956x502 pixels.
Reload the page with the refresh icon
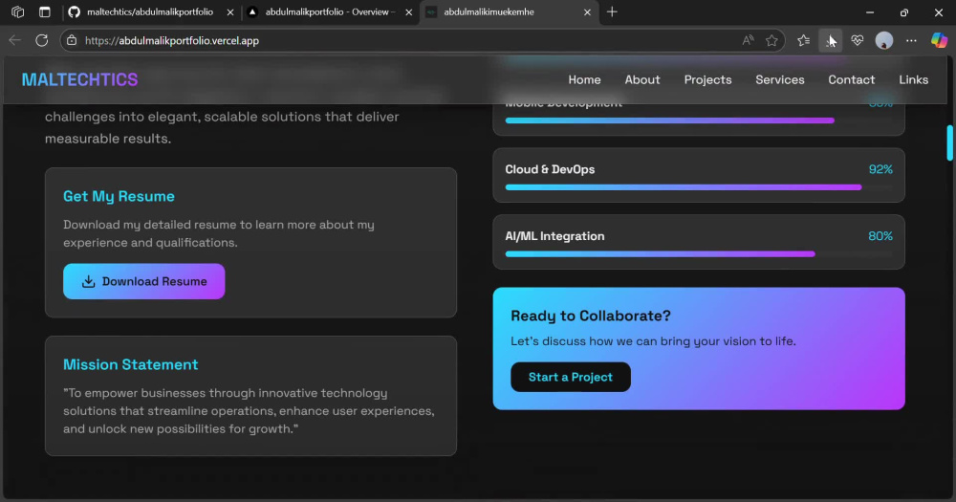(41, 40)
